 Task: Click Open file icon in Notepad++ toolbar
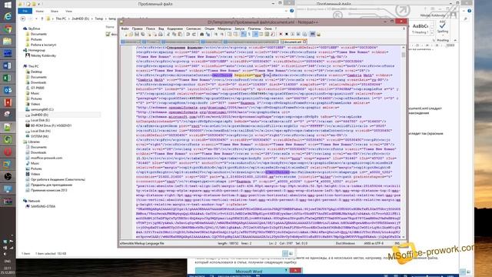(131, 34)
